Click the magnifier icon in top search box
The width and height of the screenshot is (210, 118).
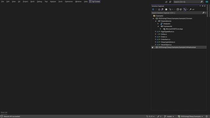pyautogui.click(x=201, y=2)
